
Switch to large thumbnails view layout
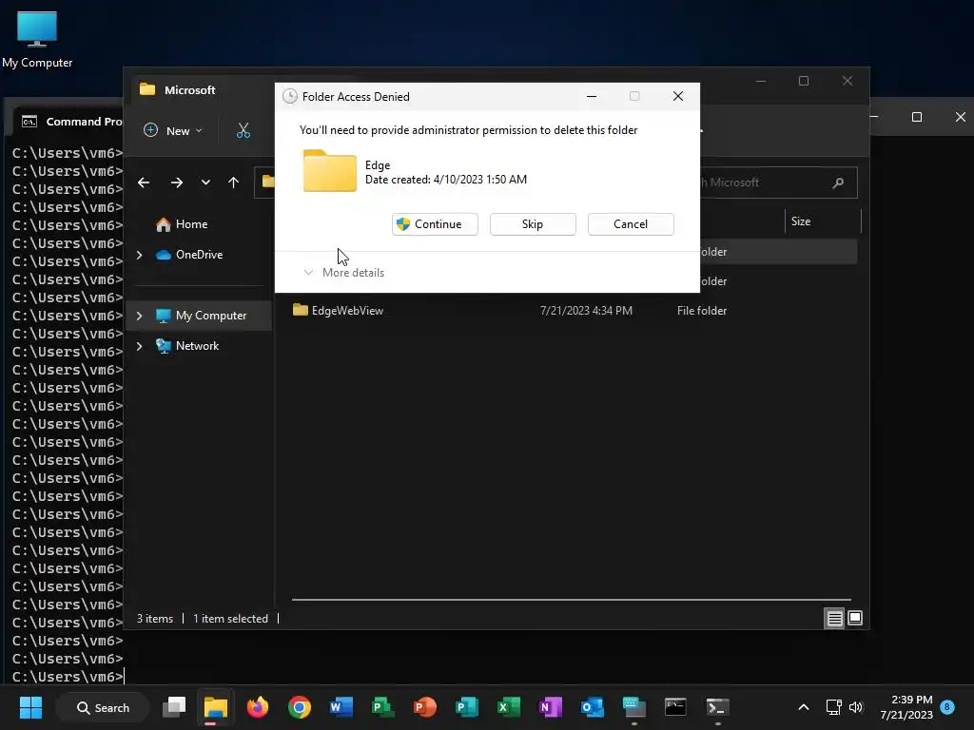(855, 618)
